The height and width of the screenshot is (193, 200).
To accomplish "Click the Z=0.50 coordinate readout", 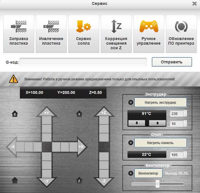I will click(95, 93).
